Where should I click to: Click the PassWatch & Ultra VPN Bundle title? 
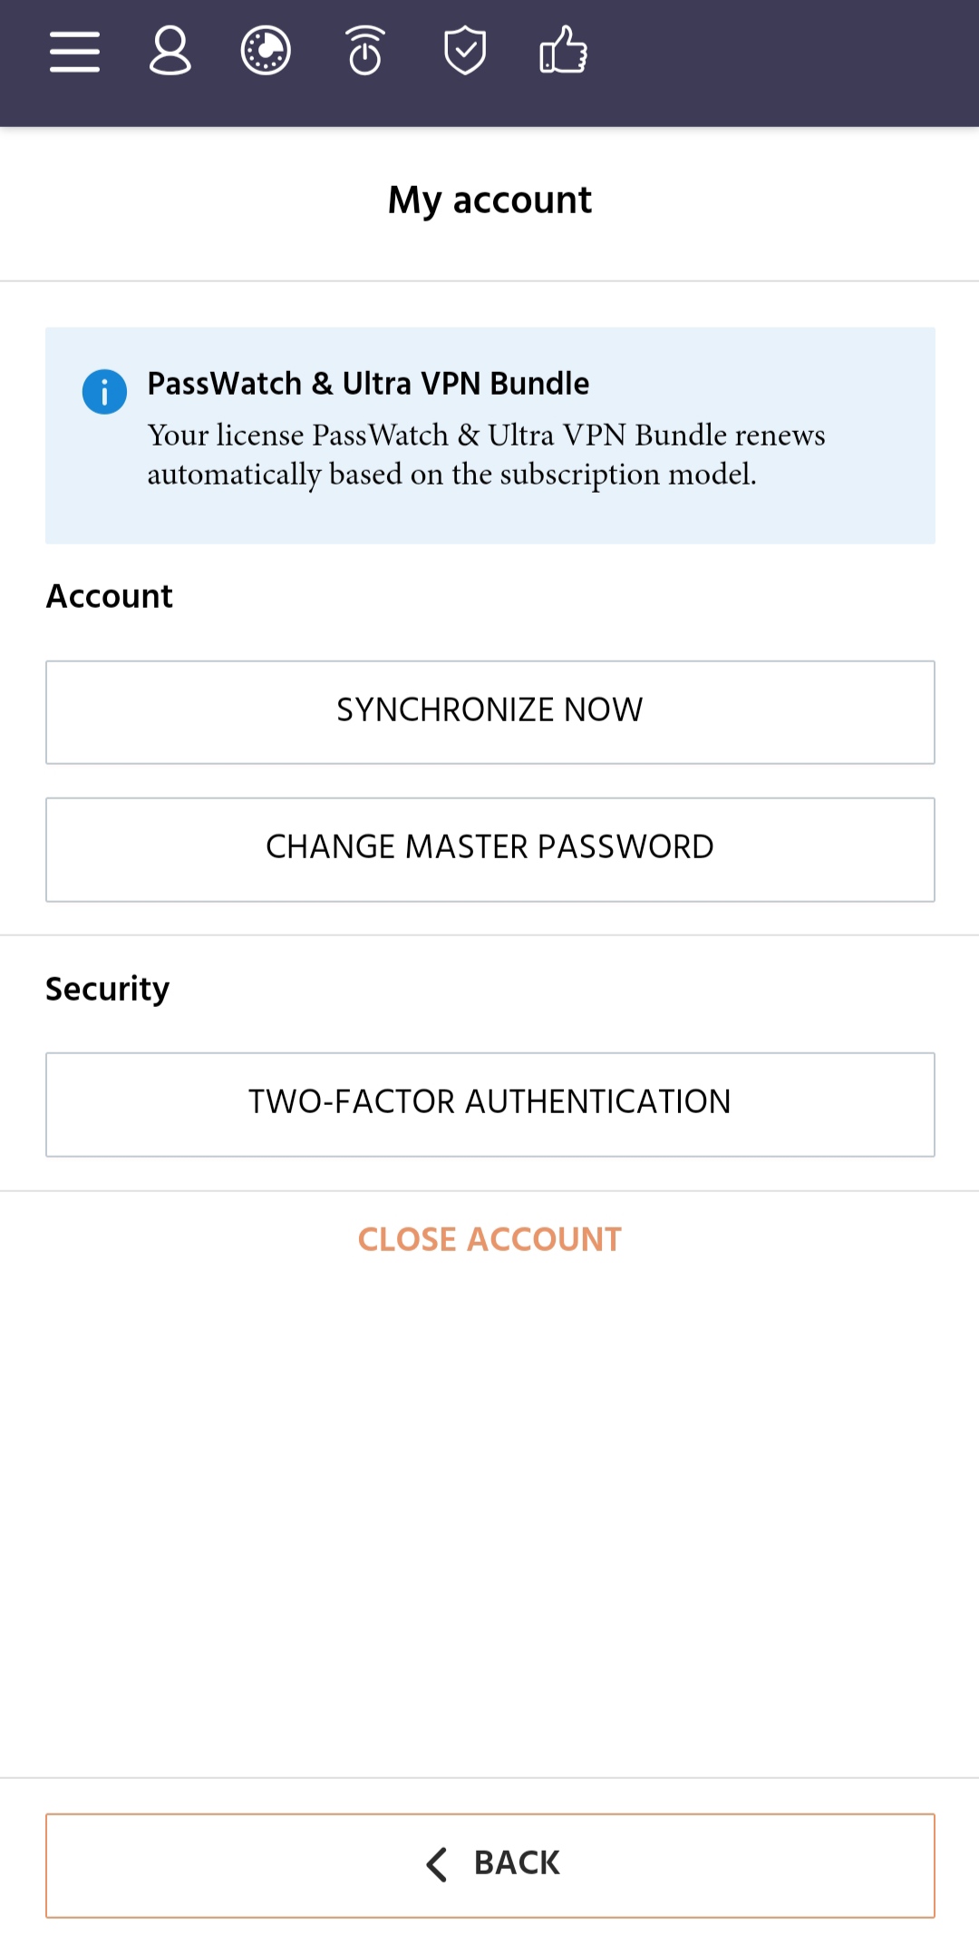pyautogui.click(x=368, y=384)
